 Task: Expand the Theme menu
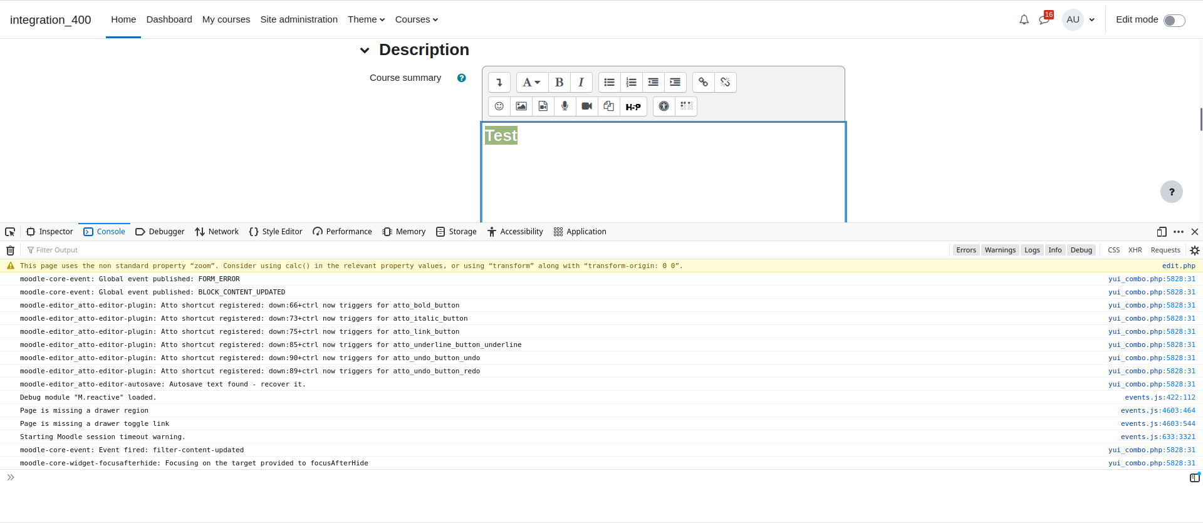(x=367, y=19)
